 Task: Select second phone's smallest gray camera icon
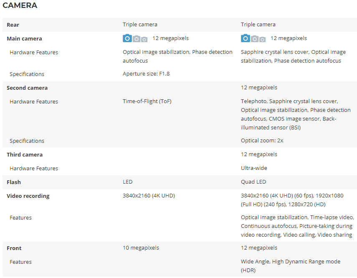coord(262,40)
